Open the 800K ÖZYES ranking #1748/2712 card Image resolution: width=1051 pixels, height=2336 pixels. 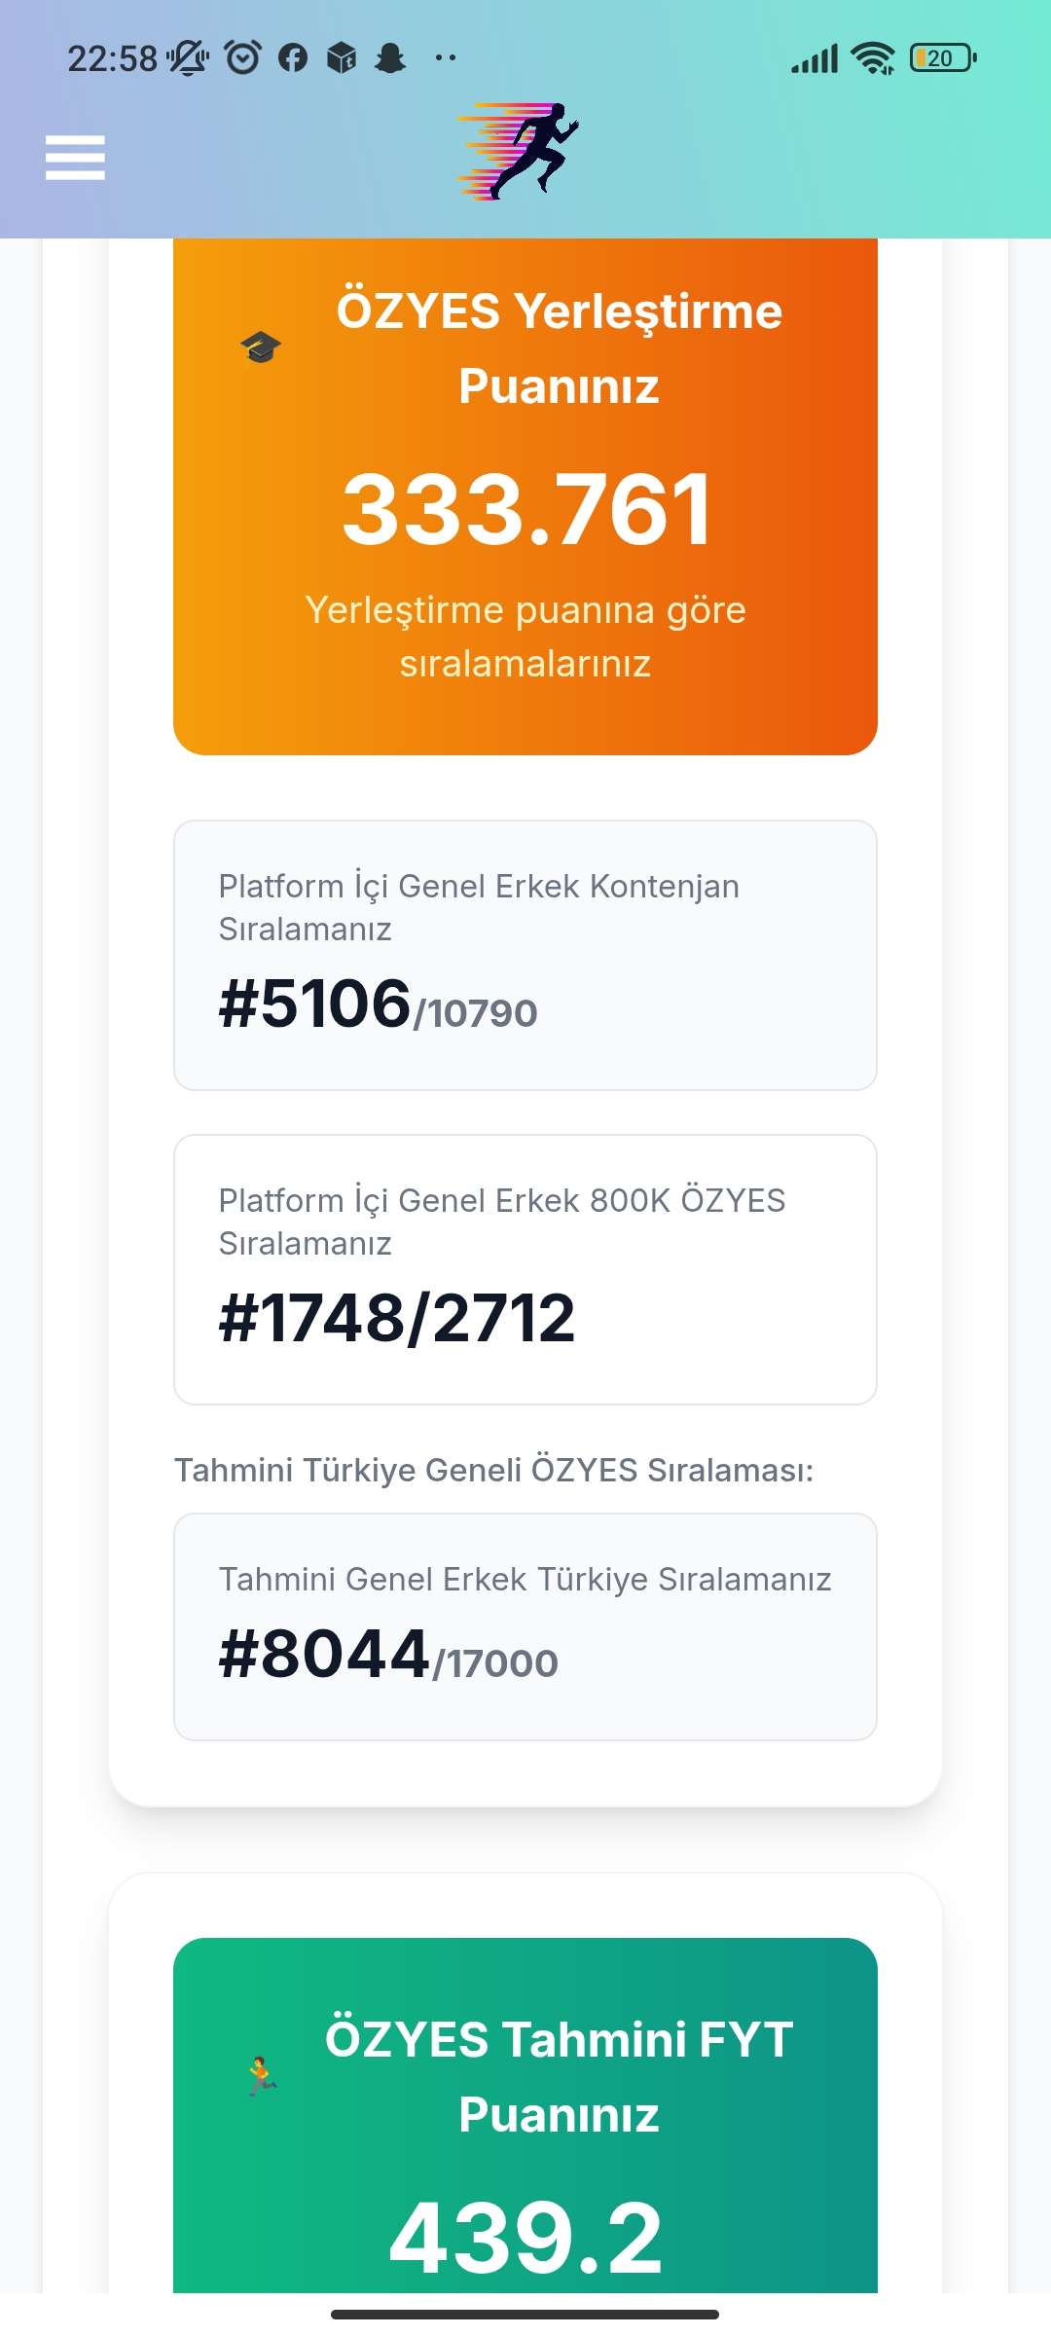click(x=525, y=1269)
